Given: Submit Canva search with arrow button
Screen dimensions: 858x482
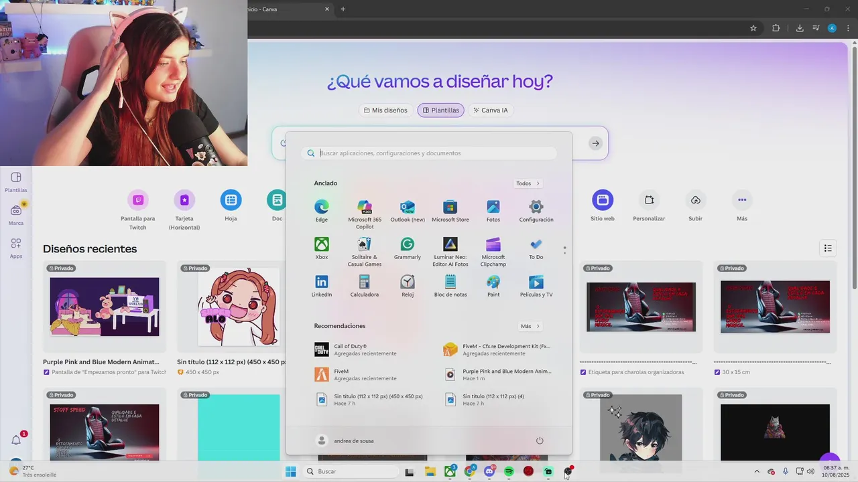Looking at the screenshot, I should [x=595, y=143].
